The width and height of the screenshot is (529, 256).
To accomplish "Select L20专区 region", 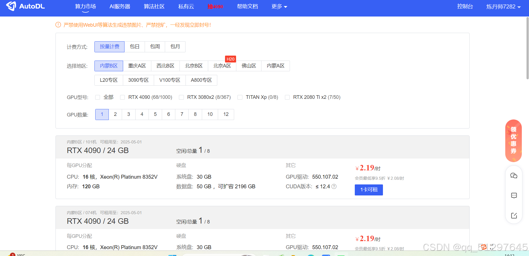I will coord(109,80).
